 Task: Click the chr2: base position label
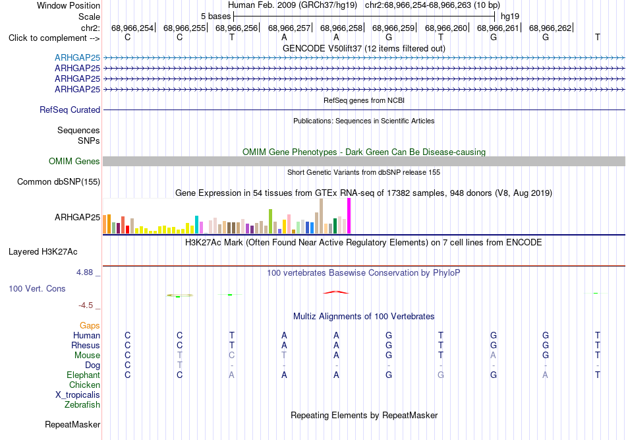point(90,28)
